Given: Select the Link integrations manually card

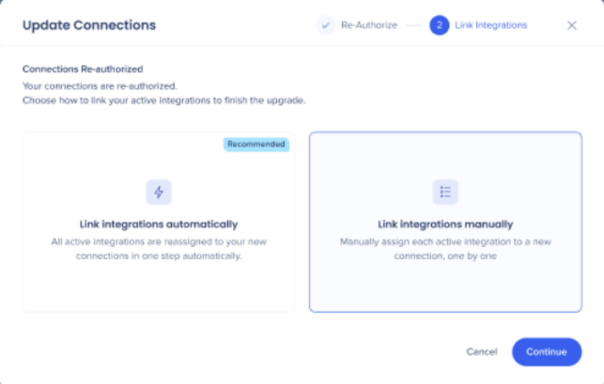Looking at the screenshot, I should click(445, 222).
